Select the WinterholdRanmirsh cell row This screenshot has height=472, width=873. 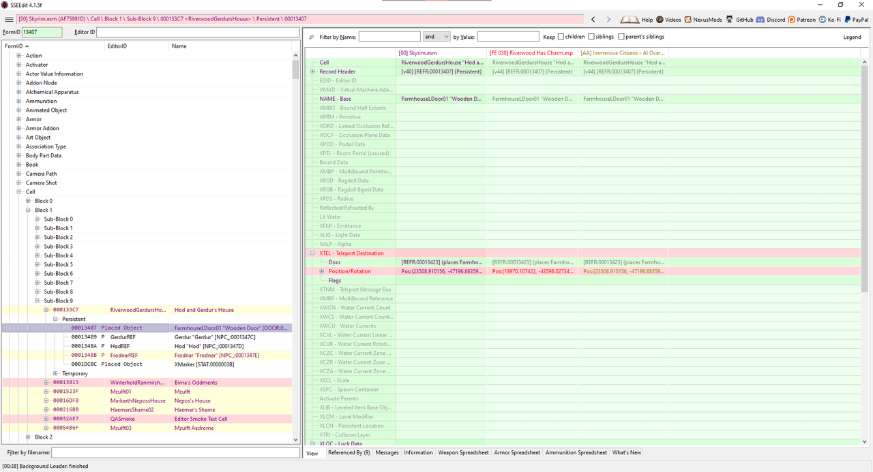coord(147,383)
